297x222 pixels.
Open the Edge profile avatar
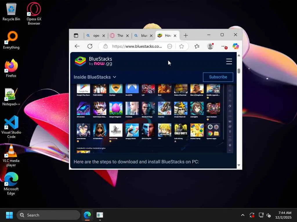point(210,46)
